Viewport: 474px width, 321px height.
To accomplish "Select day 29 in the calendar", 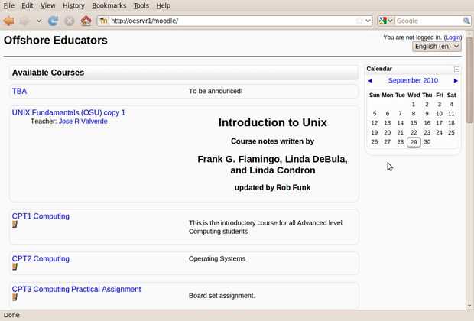I will [414, 142].
